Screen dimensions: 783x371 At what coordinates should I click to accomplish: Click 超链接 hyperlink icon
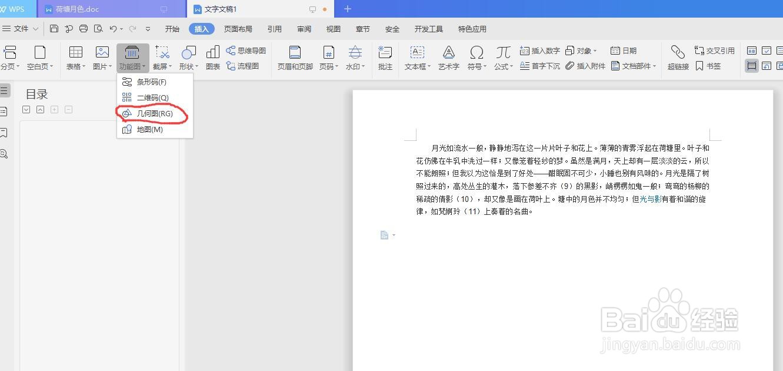(678, 58)
